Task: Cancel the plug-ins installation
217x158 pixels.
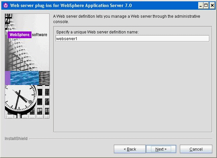Action: click(x=196, y=149)
